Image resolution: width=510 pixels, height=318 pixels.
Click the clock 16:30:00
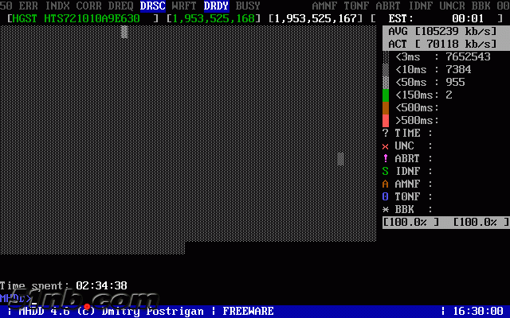click(477, 311)
